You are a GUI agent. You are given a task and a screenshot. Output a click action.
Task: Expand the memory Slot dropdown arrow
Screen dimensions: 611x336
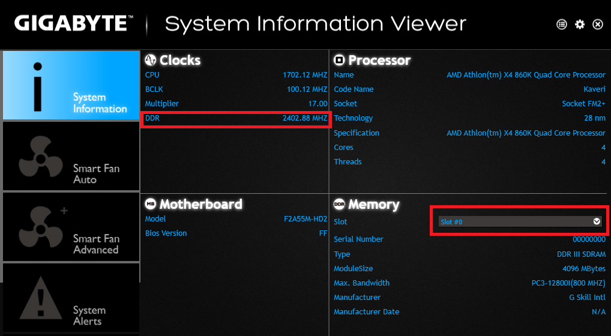point(597,221)
